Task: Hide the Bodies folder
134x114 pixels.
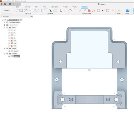Action: click(7, 49)
